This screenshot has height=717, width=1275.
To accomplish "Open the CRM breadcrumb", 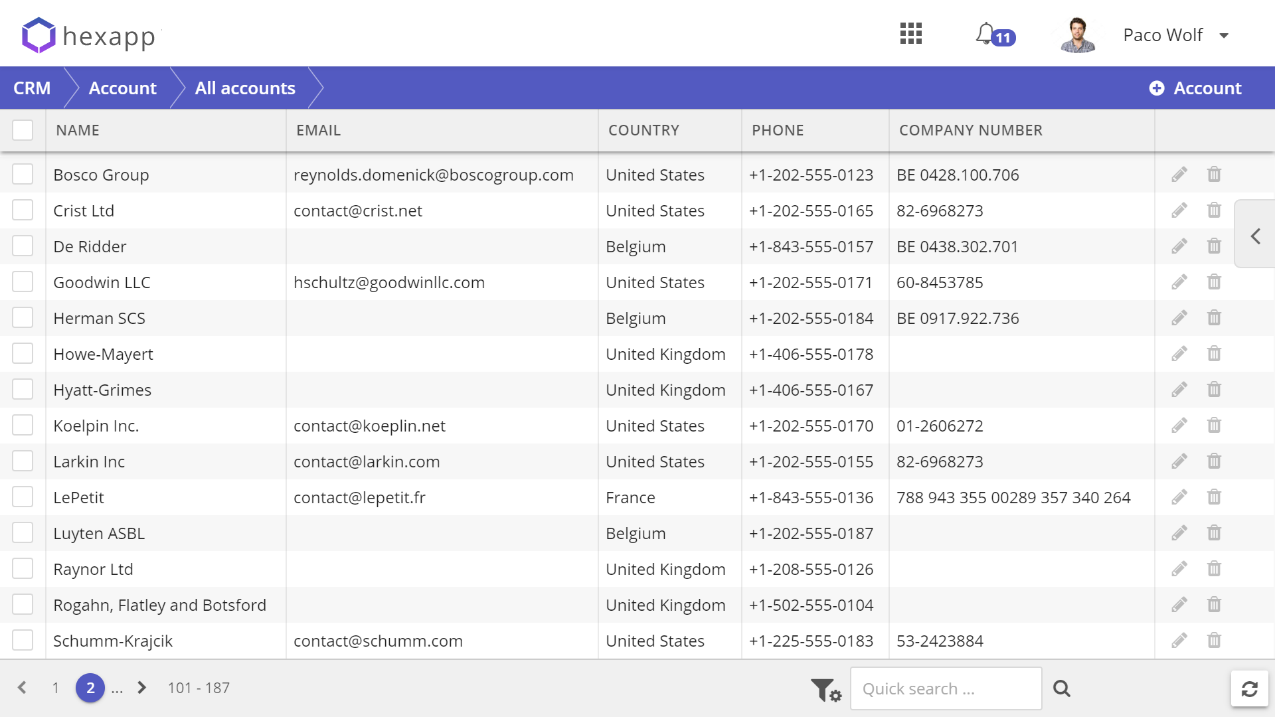I will tap(32, 88).
